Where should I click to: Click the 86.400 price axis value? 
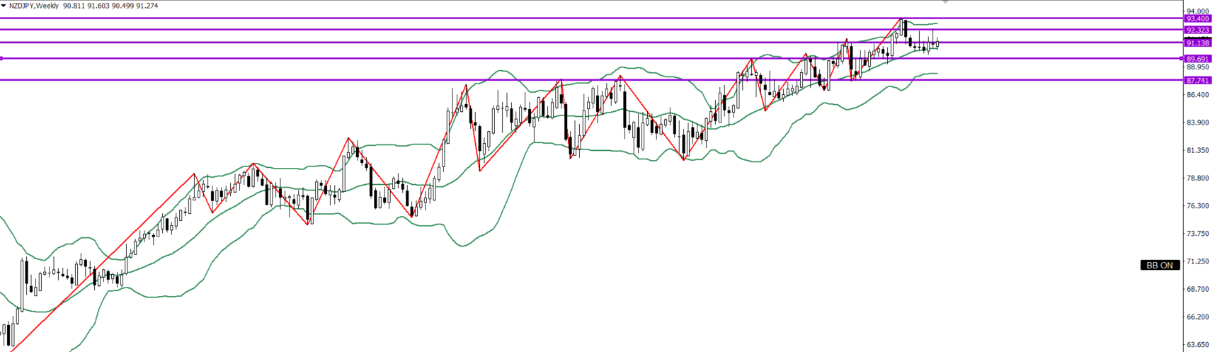click(x=1197, y=95)
